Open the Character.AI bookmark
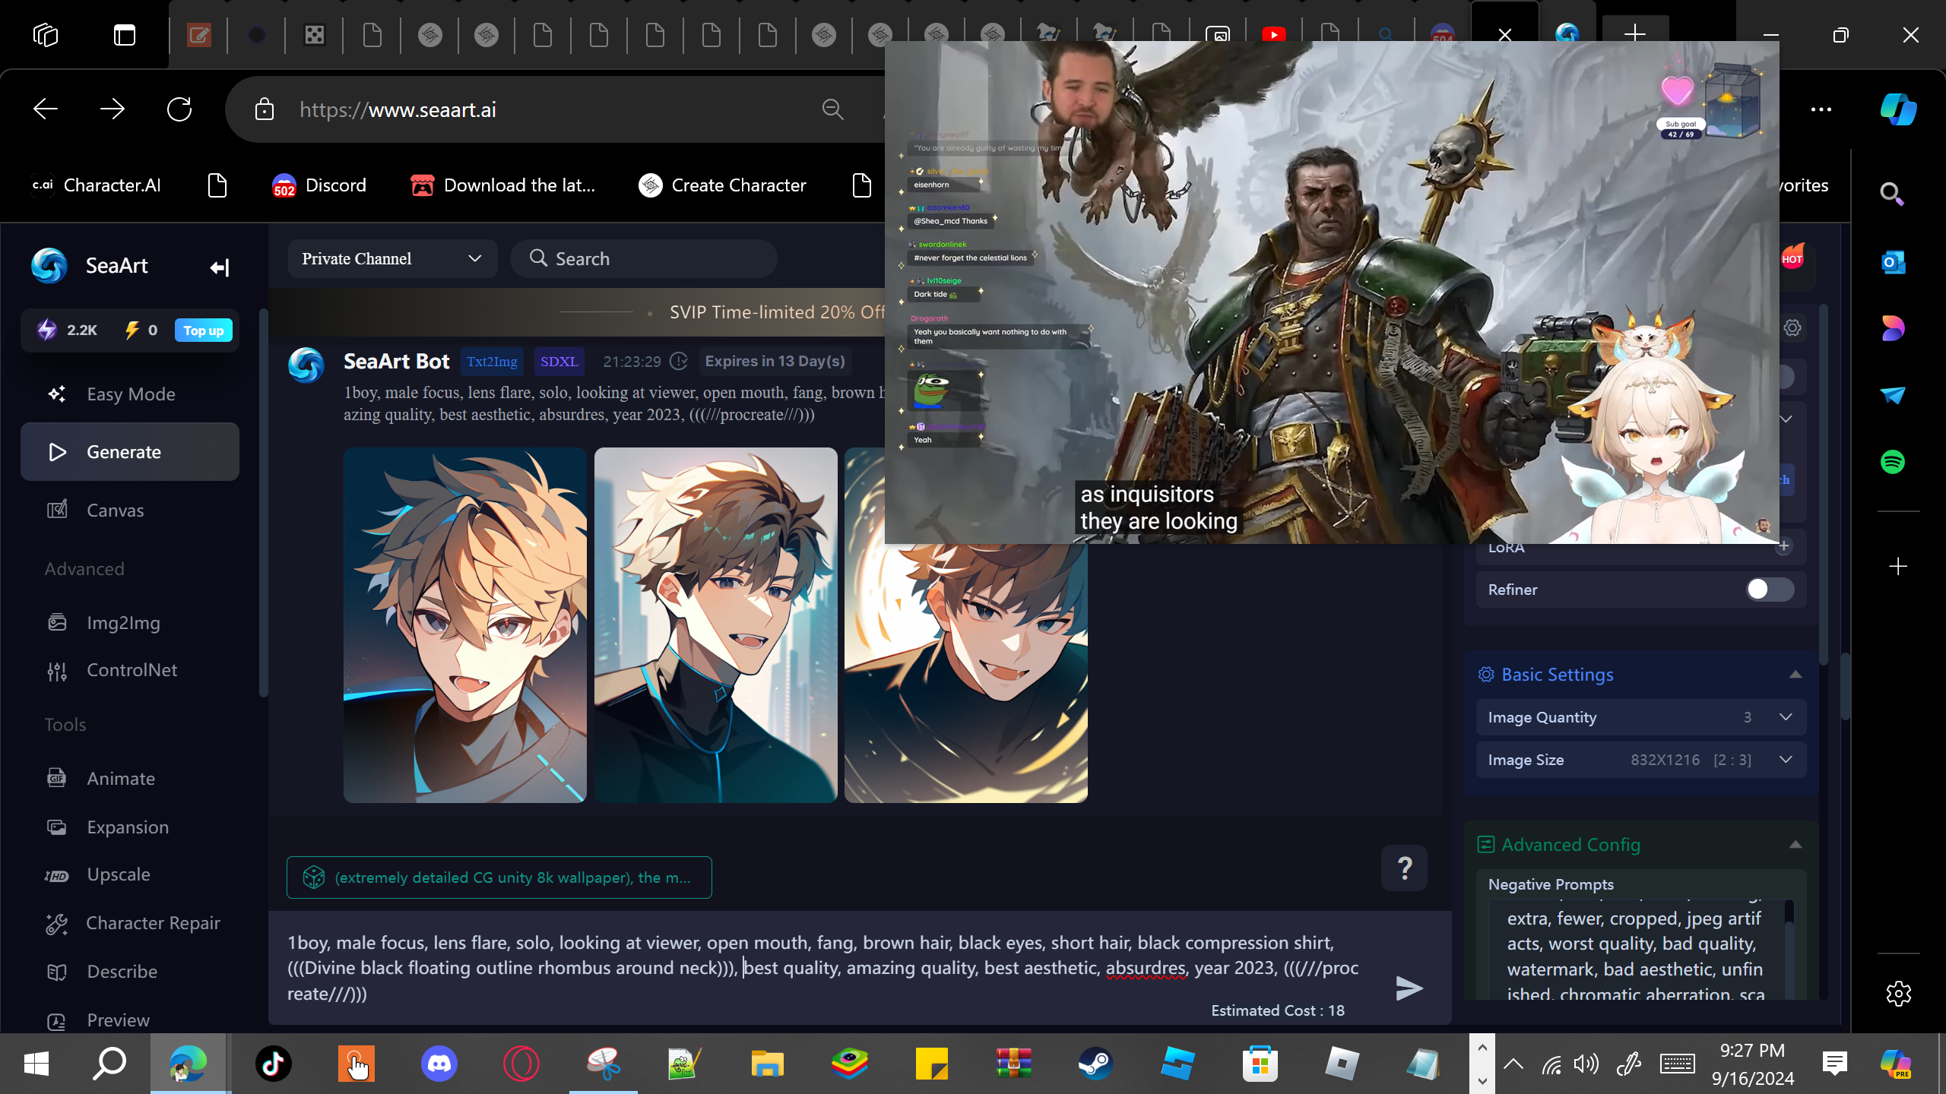This screenshot has width=1946, height=1094. 97,185
